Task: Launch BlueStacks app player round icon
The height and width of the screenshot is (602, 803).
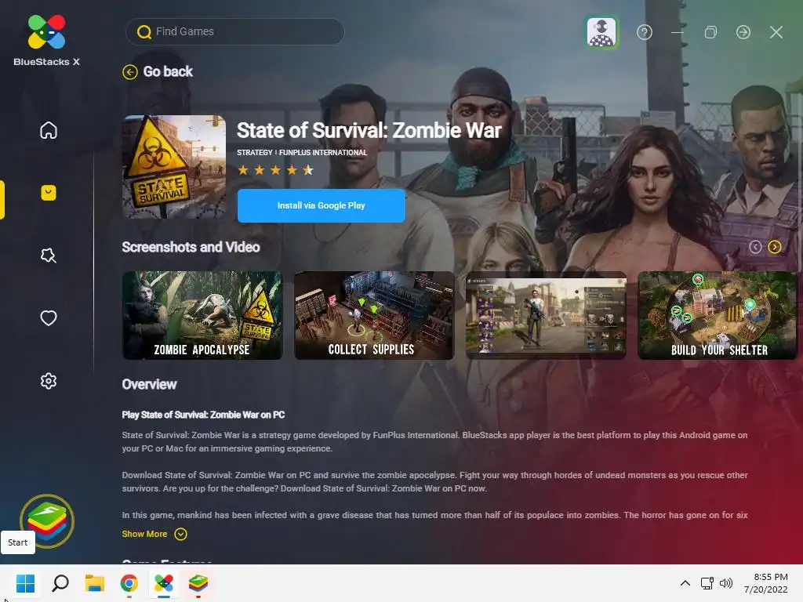Action: (x=47, y=520)
